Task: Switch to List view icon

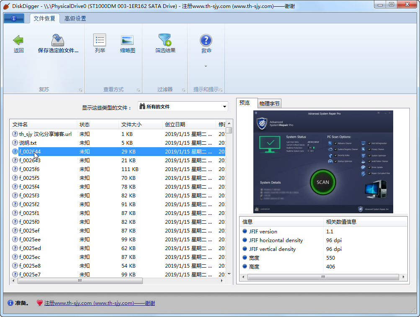Action: click(100, 40)
